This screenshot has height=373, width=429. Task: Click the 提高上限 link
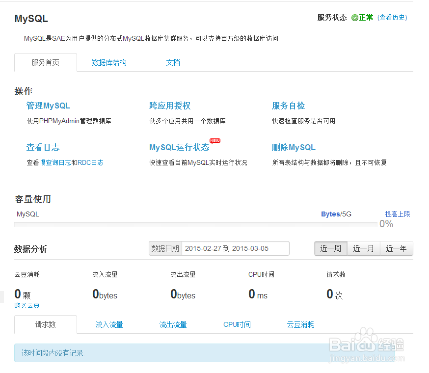(x=398, y=214)
